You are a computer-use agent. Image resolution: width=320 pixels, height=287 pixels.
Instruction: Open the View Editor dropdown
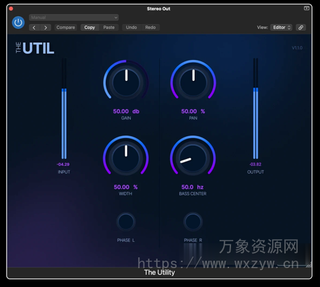(x=281, y=28)
